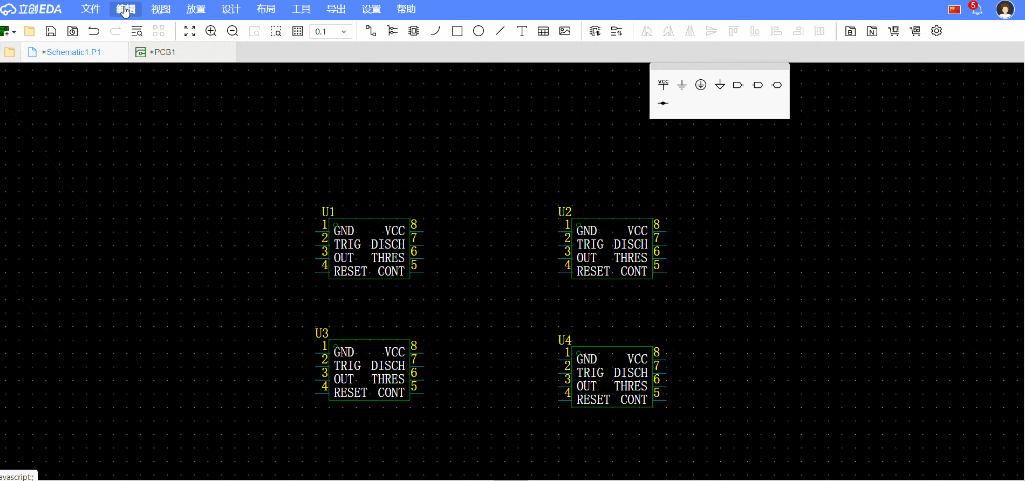This screenshot has width=1025, height=481.
Task: Undo the last action
Action: [x=94, y=31]
